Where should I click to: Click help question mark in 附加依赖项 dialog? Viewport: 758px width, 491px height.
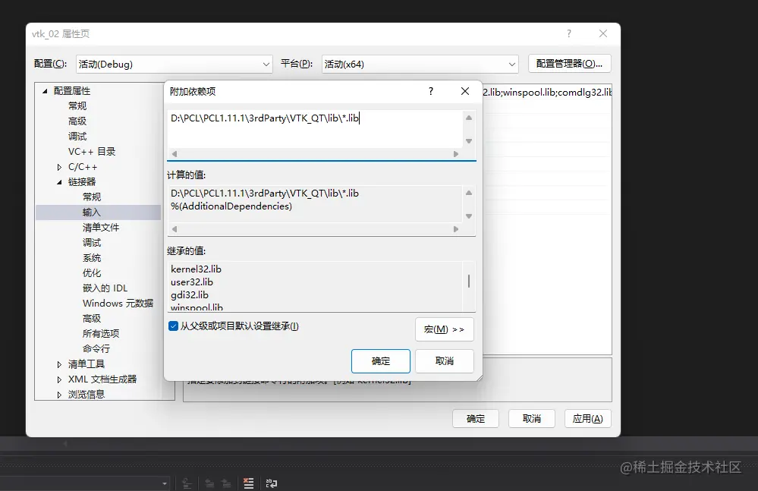pos(431,91)
